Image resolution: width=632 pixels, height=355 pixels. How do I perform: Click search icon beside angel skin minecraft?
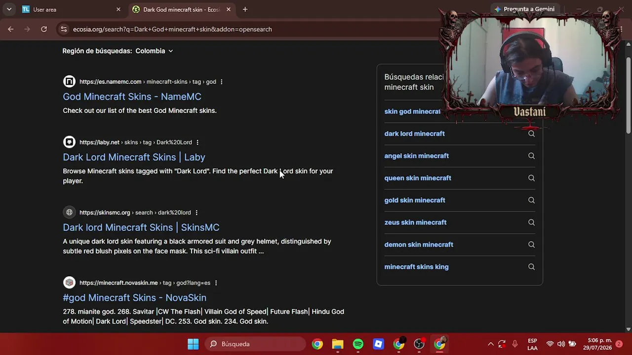pos(531,156)
